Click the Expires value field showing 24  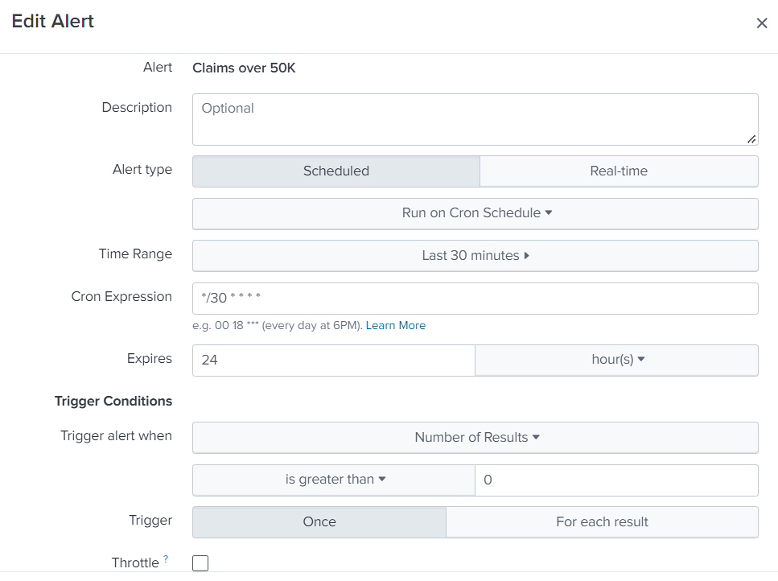coord(333,360)
